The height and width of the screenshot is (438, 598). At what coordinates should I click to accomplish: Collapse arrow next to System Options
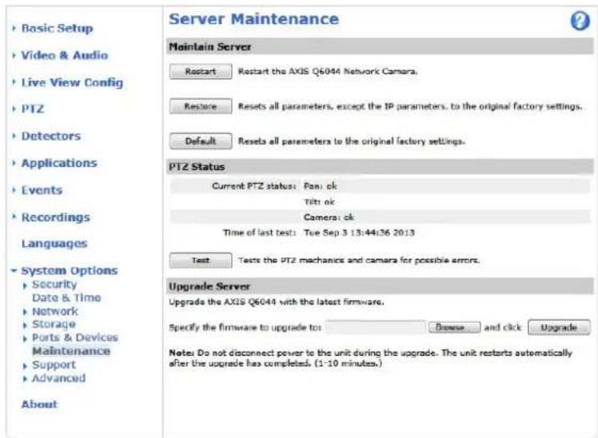click(x=14, y=271)
